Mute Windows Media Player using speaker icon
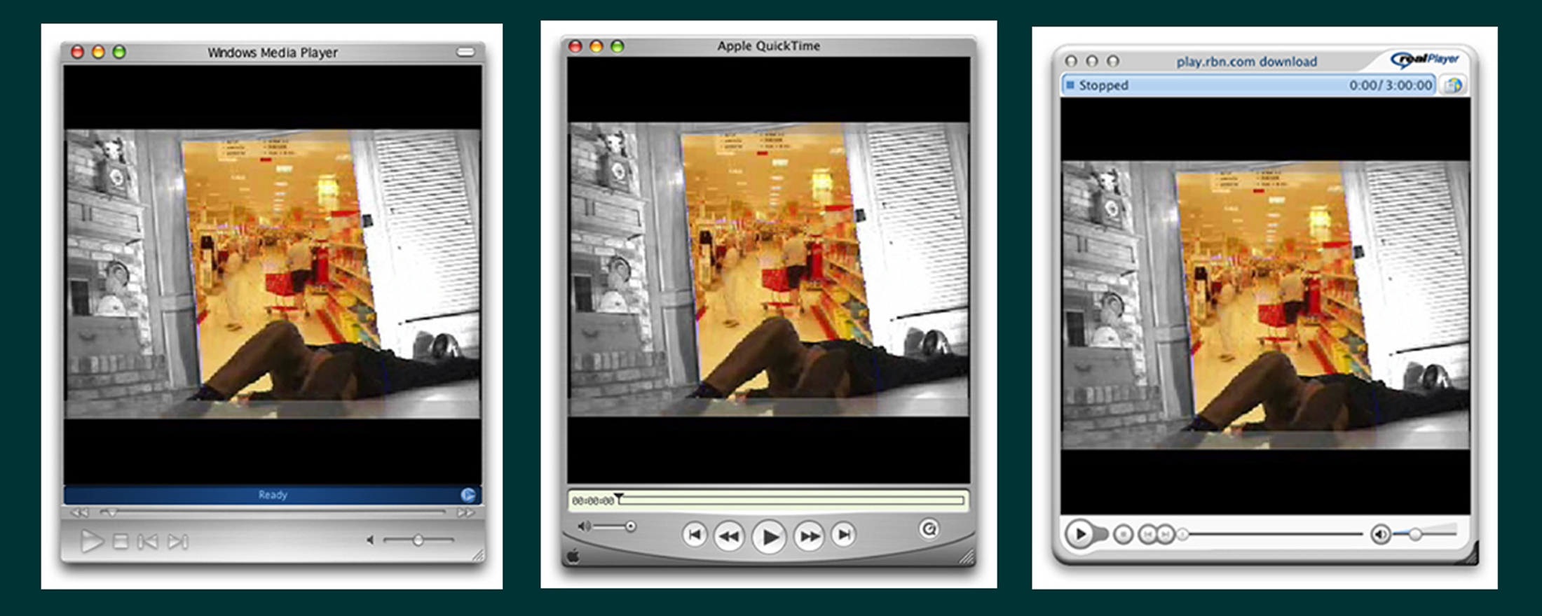1542x616 pixels. (370, 540)
